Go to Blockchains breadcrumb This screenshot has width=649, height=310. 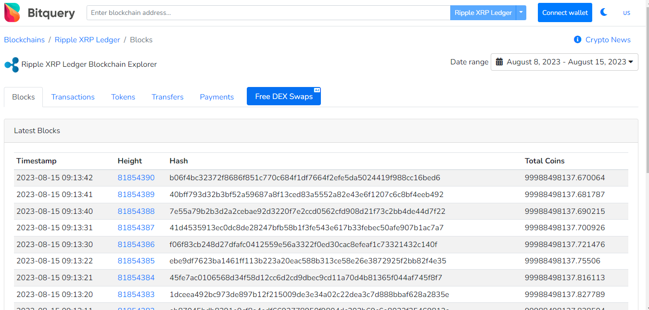click(x=25, y=40)
